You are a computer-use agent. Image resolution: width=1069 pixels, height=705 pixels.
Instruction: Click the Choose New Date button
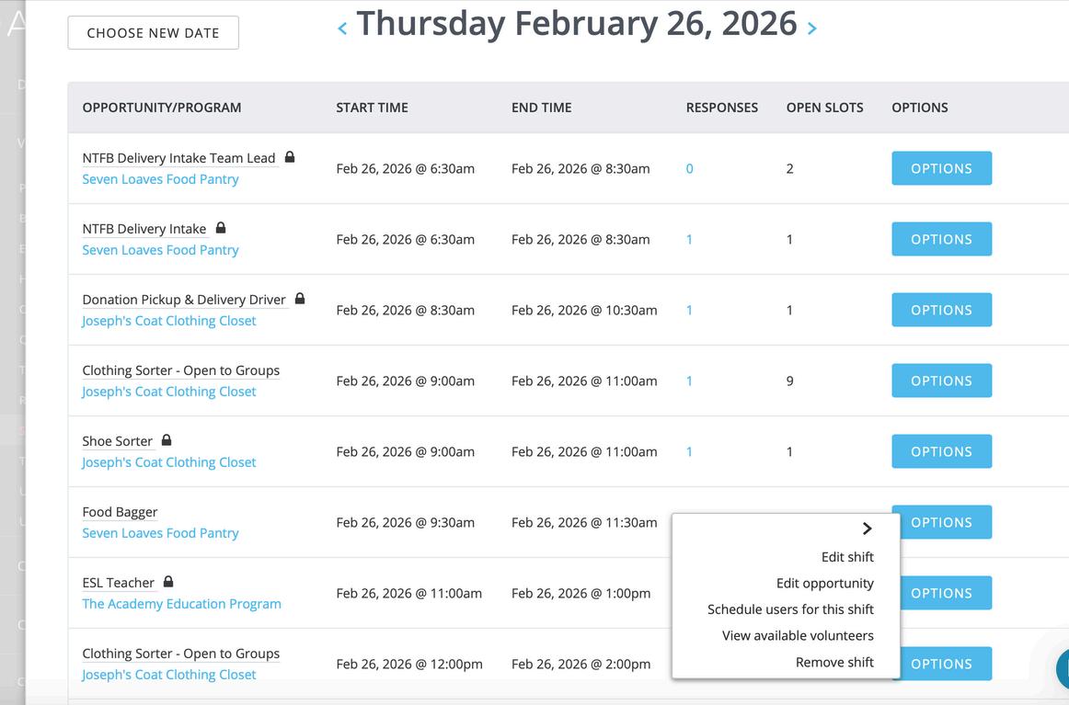[x=153, y=33]
